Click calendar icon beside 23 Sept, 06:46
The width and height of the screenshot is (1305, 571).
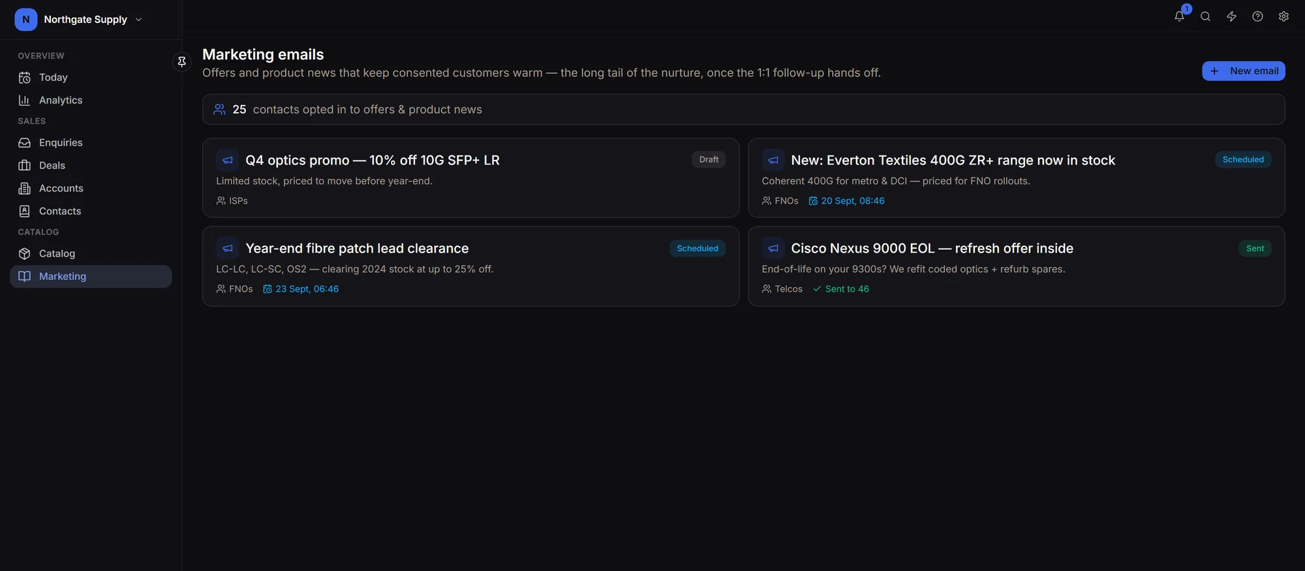pos(268,289)
